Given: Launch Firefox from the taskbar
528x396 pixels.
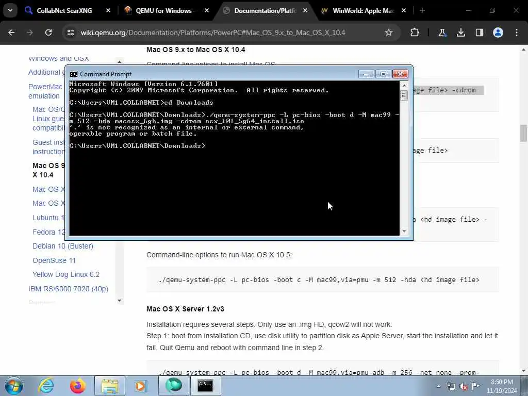Looking at the screenshot, I should point(77,386).
